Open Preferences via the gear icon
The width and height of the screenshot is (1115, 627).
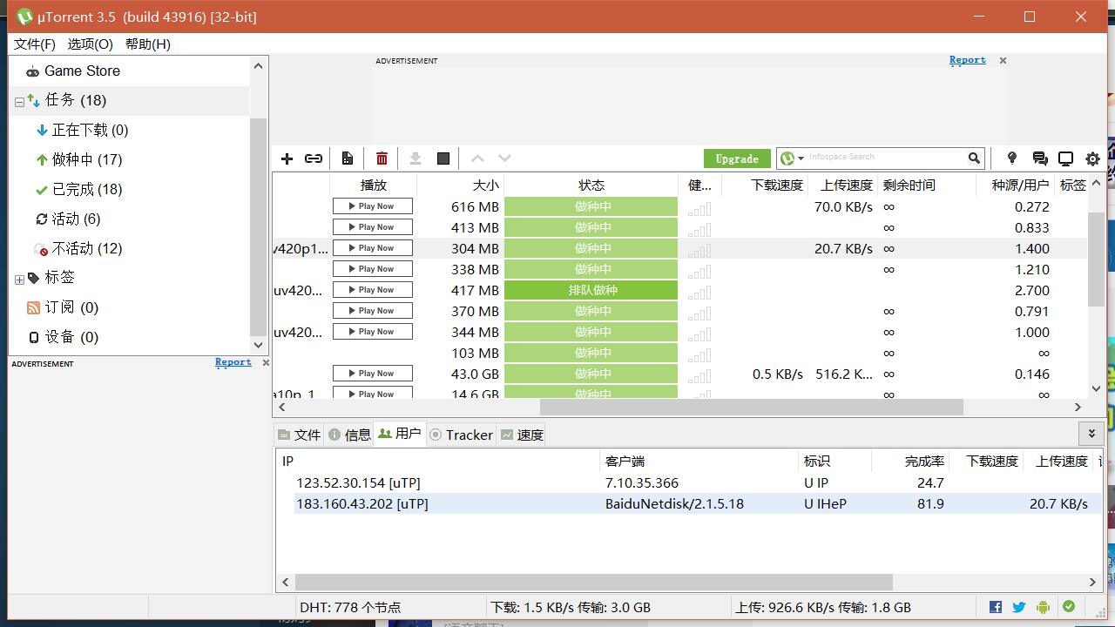1092,158
